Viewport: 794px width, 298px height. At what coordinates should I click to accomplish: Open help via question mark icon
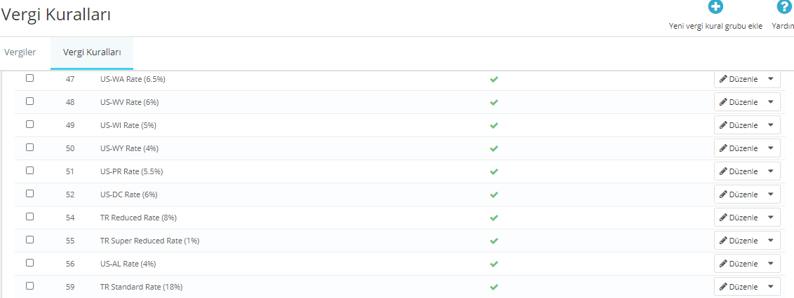click(783, 6)
